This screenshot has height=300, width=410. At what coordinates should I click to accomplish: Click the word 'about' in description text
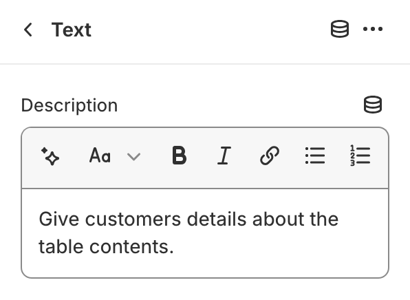click(278, 219)
